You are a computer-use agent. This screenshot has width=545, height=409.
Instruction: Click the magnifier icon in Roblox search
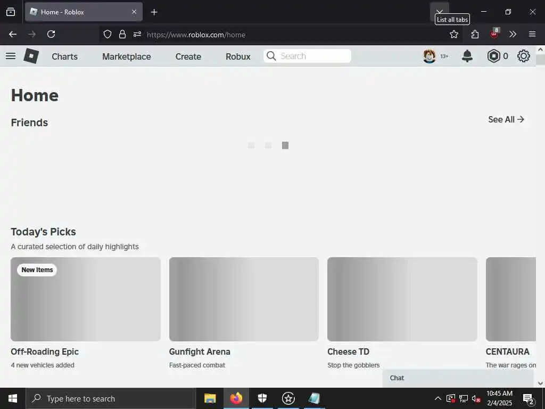[x=271, y=56]
